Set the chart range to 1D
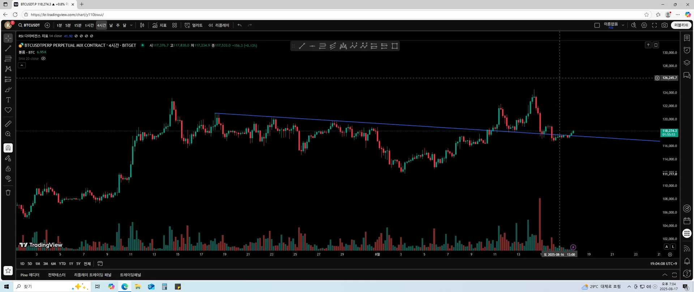The height and width of the screenshot is (292, 694). pyautogui.click(x=22, y=264)
